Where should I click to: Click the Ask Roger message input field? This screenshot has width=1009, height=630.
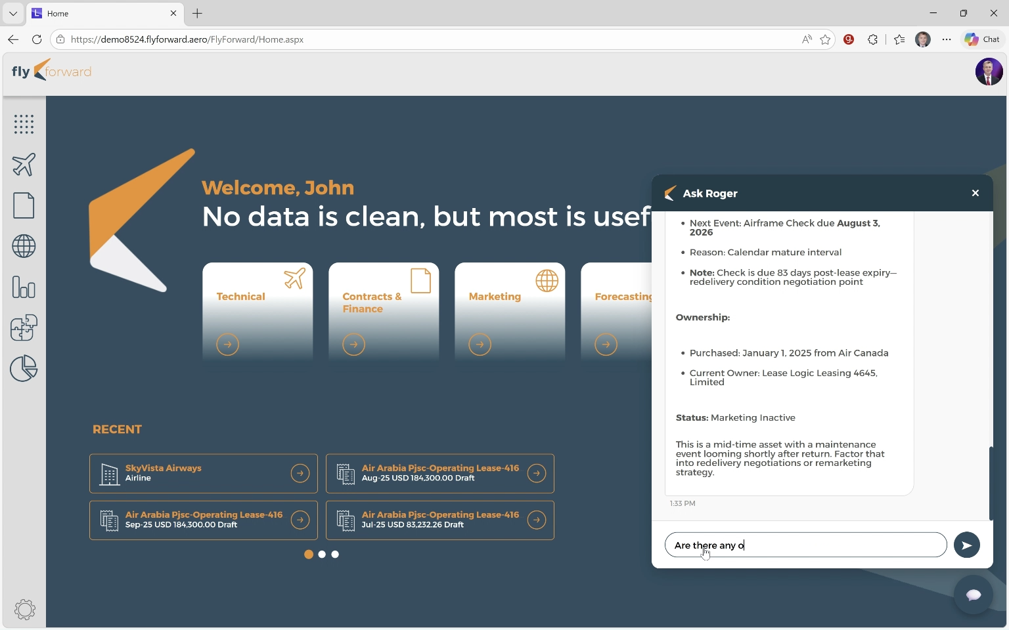[805, 545]
